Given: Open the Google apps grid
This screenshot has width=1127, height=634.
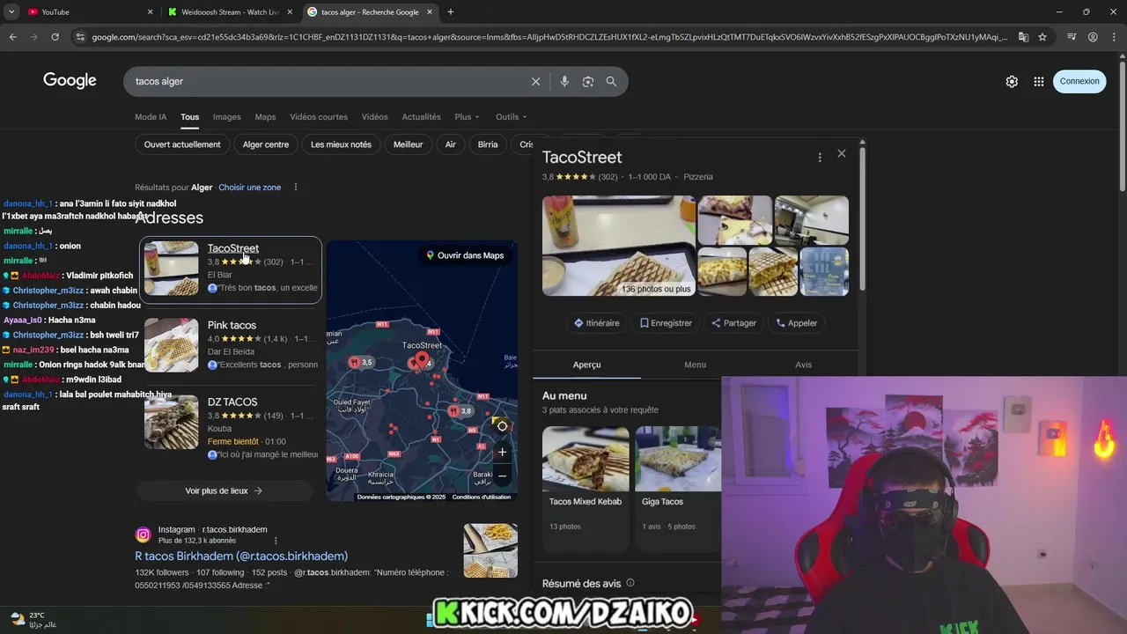Looking at the screenshot, I should point(1039,81).
